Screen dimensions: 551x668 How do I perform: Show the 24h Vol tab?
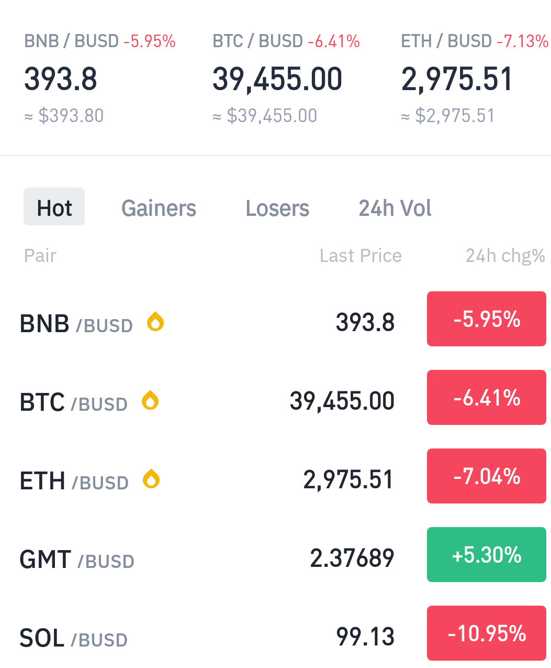[x=395, y=208]
